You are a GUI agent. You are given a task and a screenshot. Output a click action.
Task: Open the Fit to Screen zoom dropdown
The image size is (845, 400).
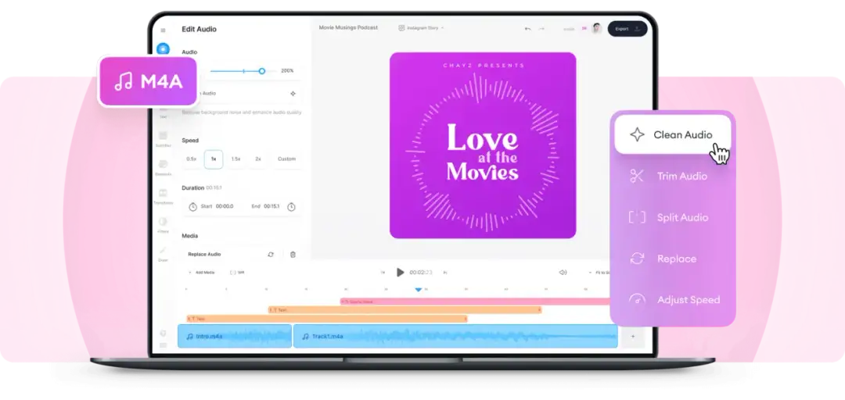pos(599,273)
